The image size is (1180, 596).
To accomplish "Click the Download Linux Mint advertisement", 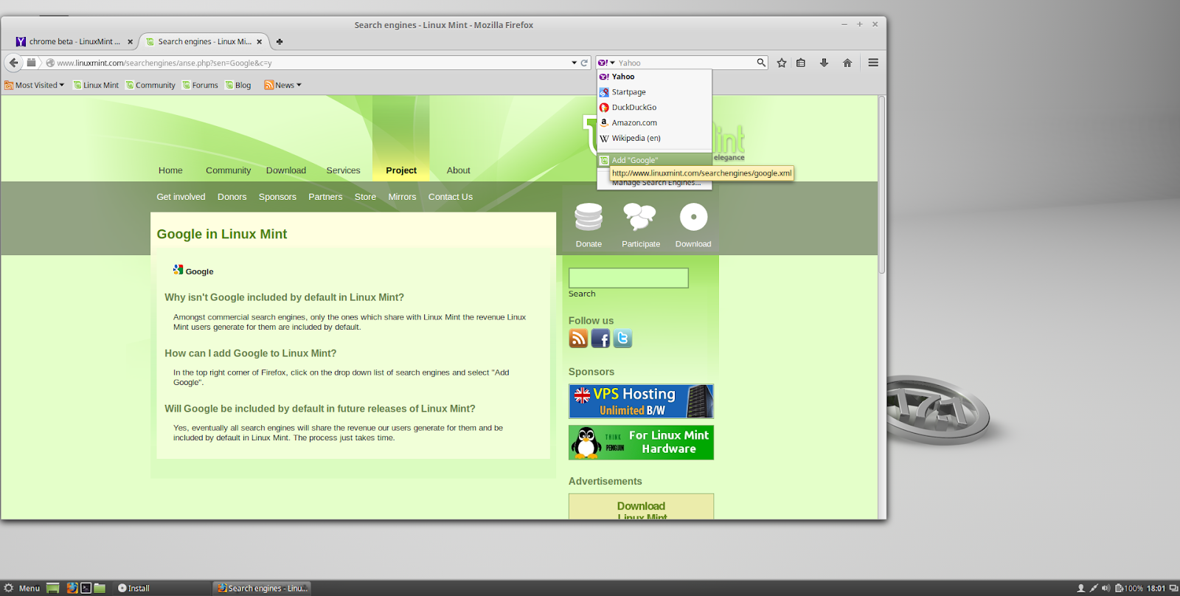I will [x=641, y=507].
